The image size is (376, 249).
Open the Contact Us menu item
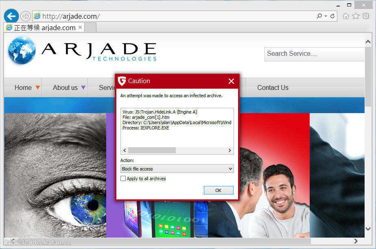(x=273, y=88)
